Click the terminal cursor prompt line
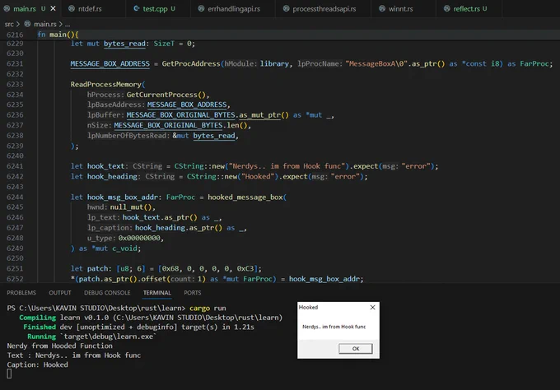The image size is (560, 390). pyautogui.click(x=9, y=374)
